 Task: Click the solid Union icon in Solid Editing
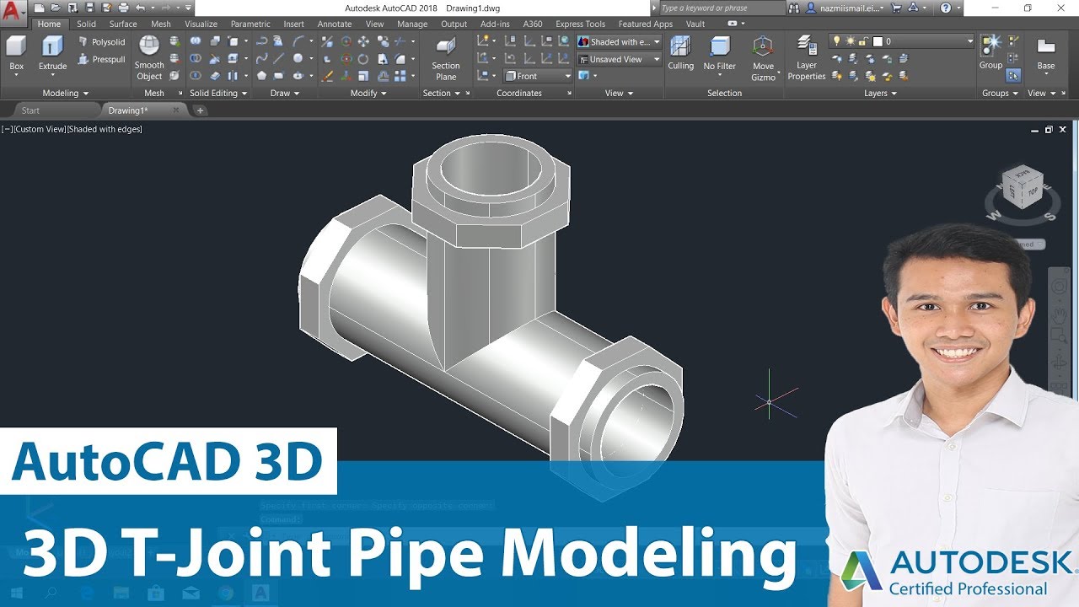coord(196,41)
